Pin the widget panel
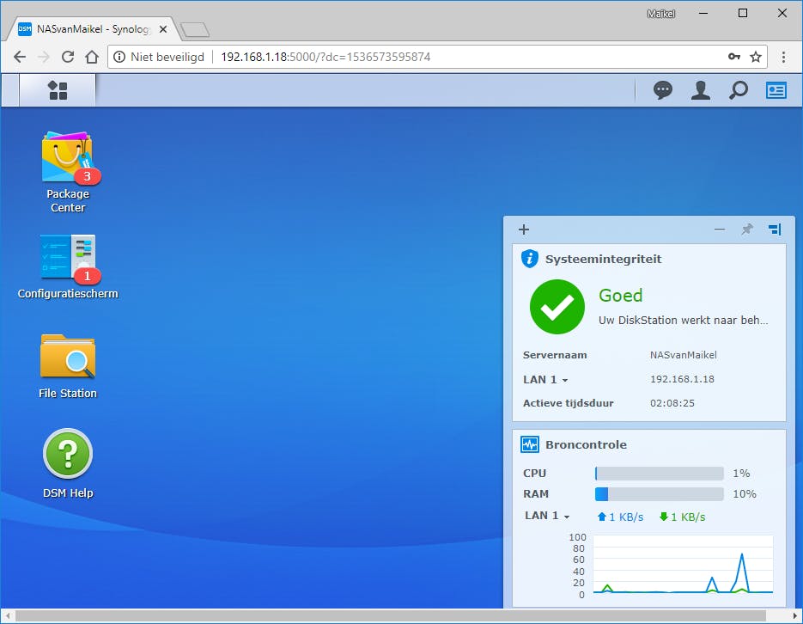The height and width of the screenshot is (624, 803). [747, 229]
